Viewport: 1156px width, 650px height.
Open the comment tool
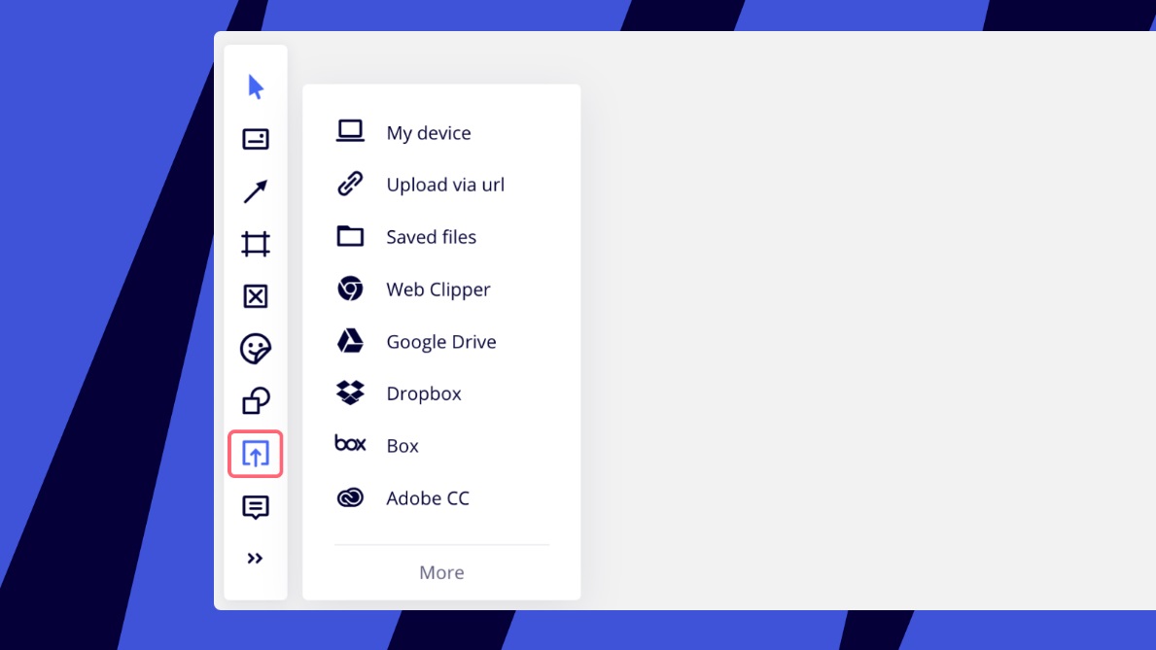coord(256,507)
